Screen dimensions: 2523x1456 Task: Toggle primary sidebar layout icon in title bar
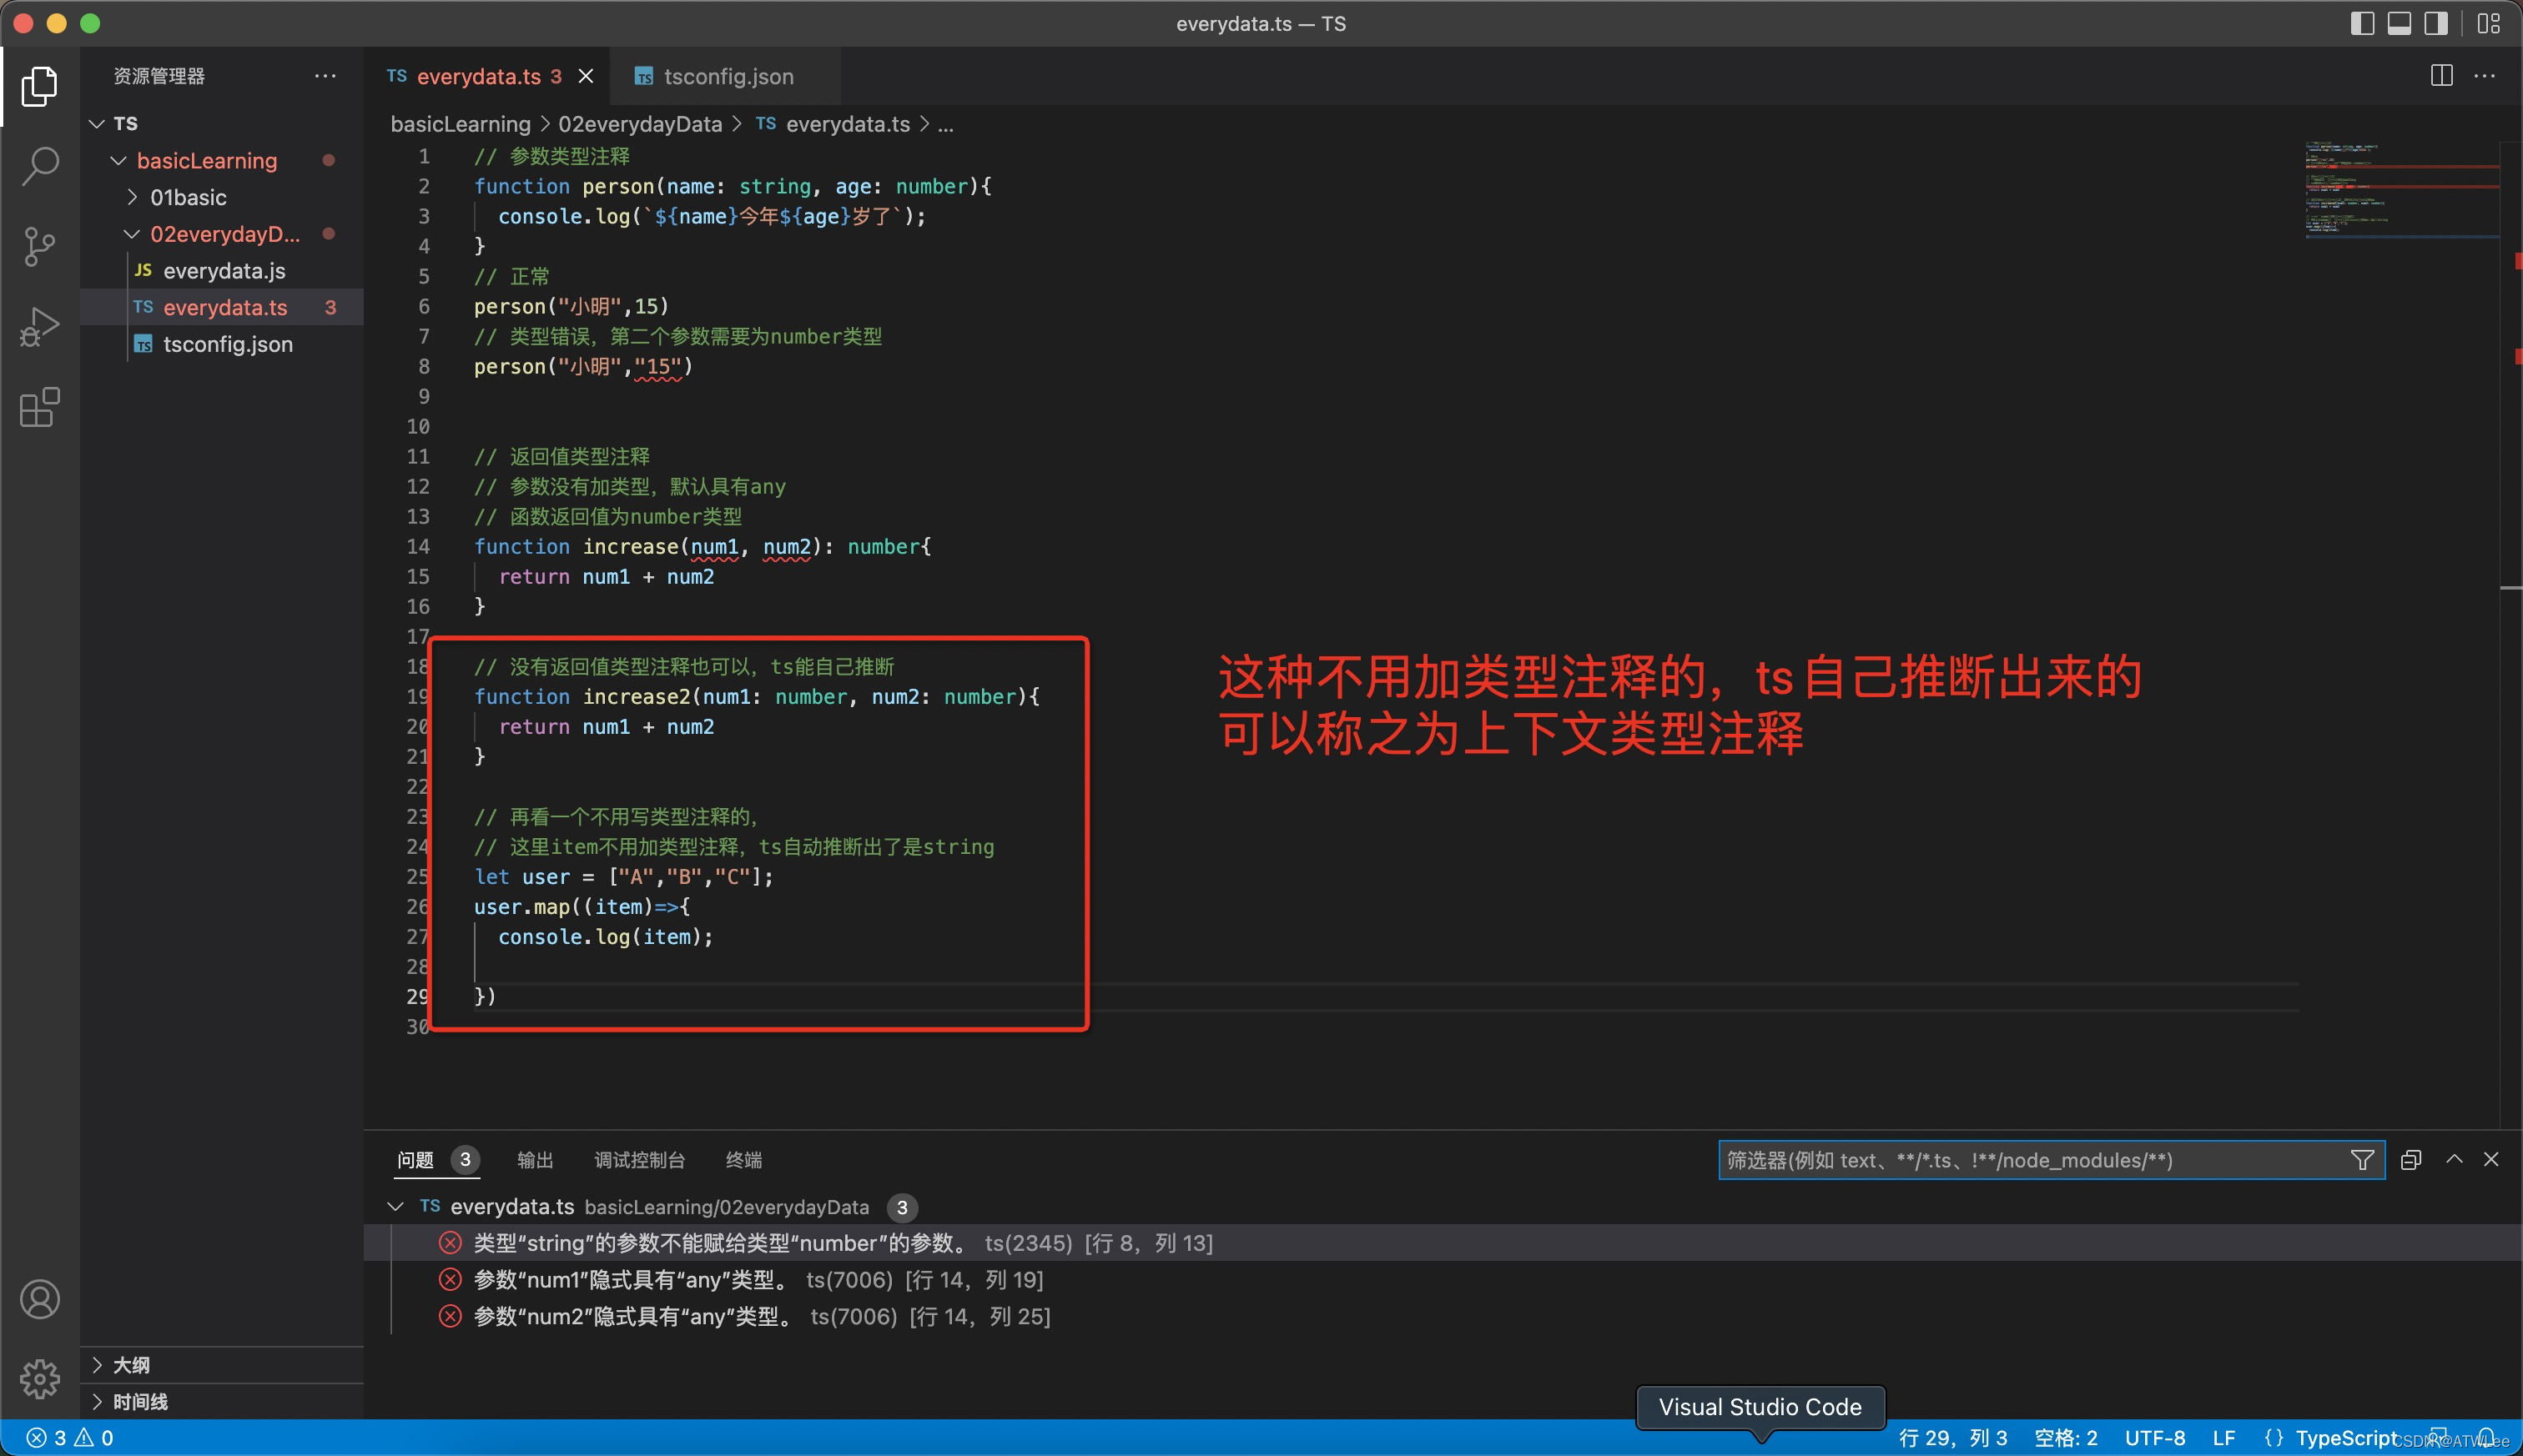(2362, 23)
